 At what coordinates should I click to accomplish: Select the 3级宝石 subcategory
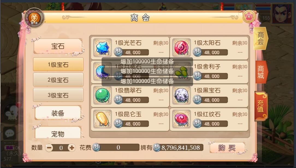click(x=58, y=95)
